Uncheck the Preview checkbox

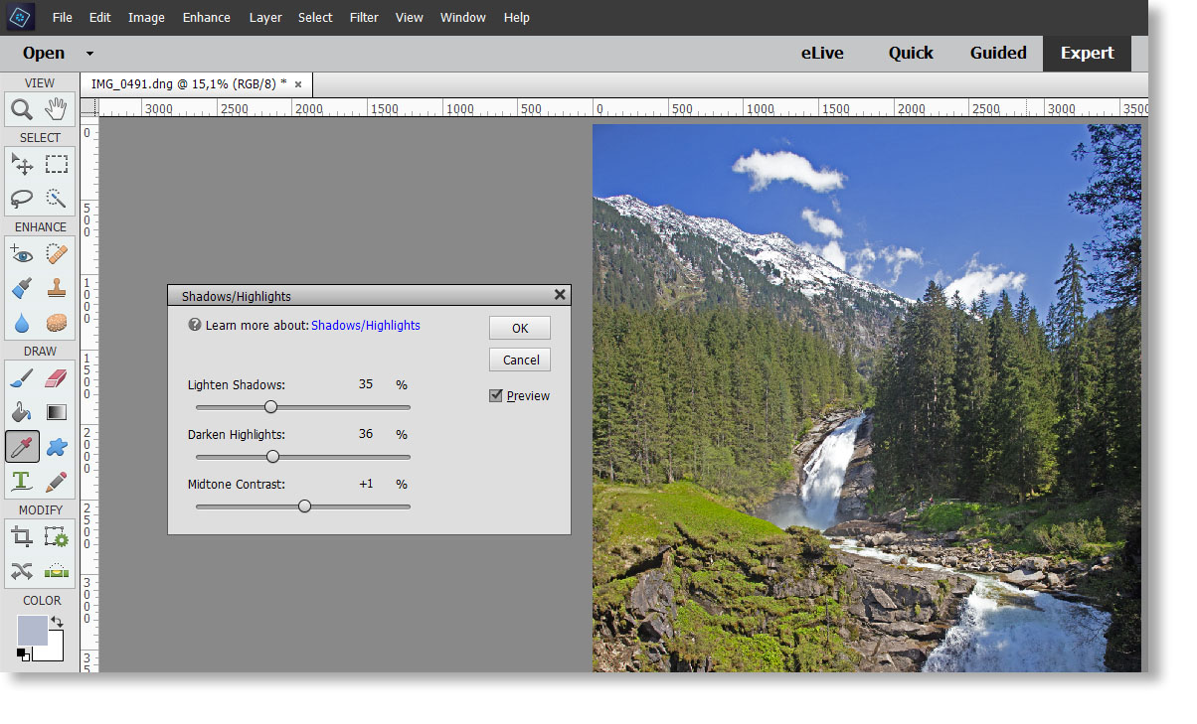496,395
